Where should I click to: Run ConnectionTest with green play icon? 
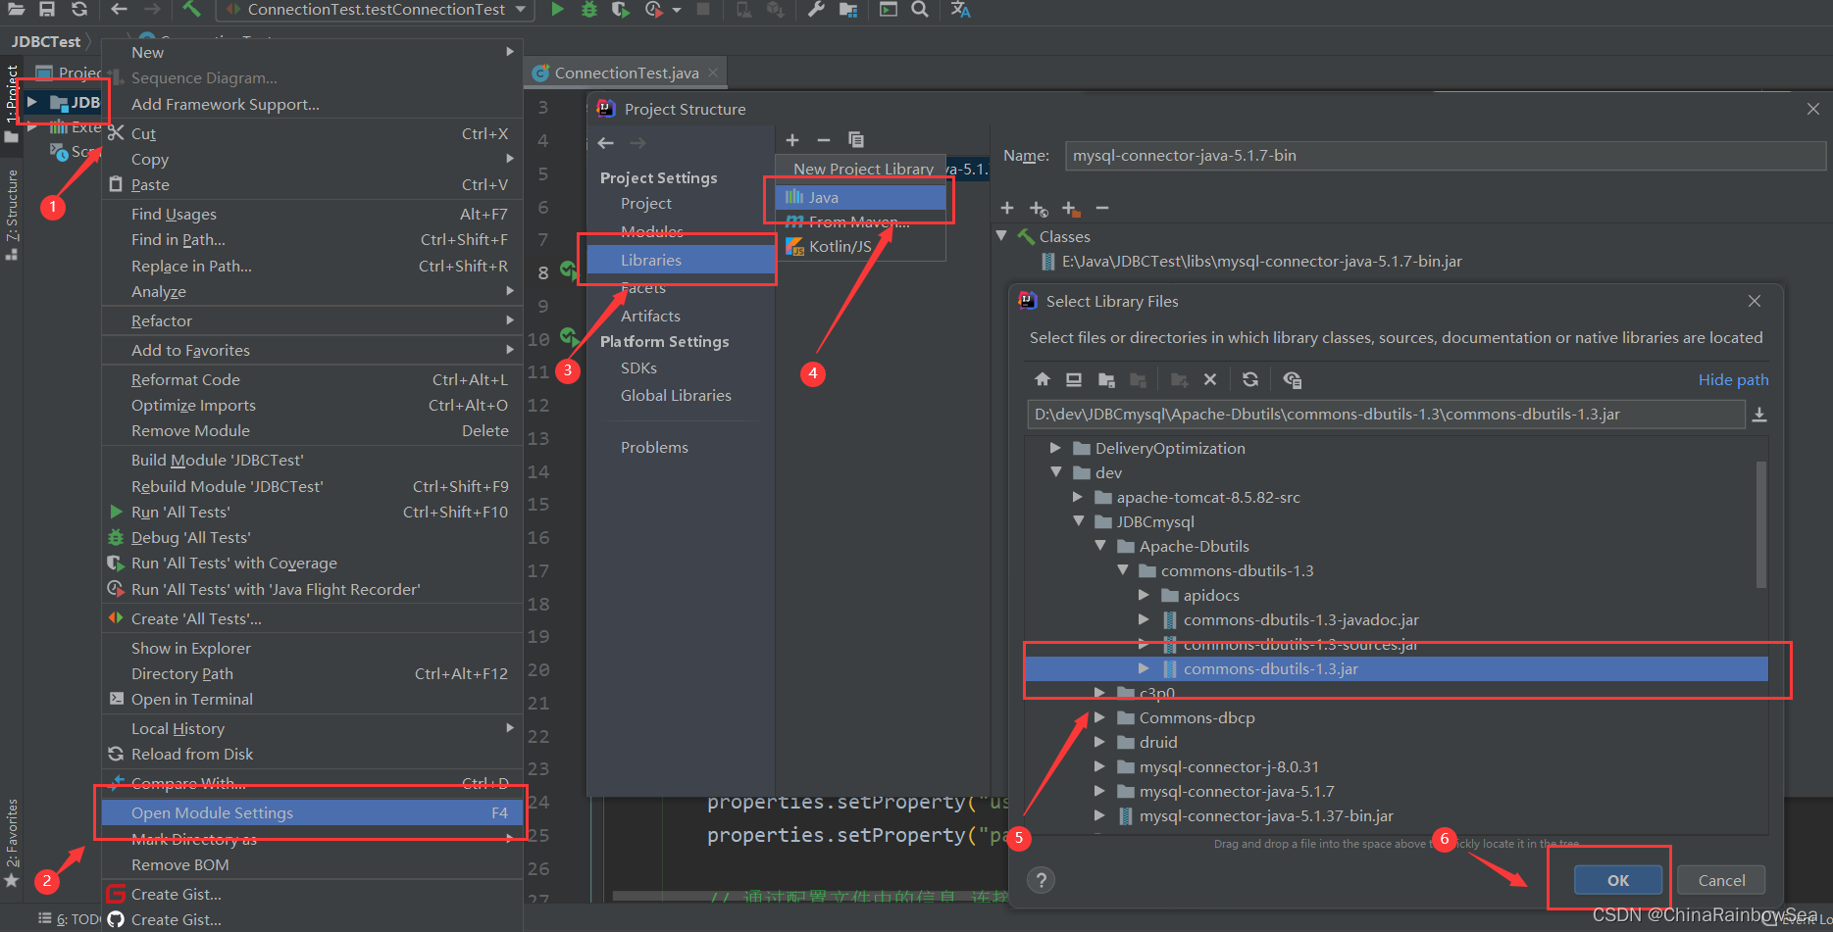(x=557, y=9)
